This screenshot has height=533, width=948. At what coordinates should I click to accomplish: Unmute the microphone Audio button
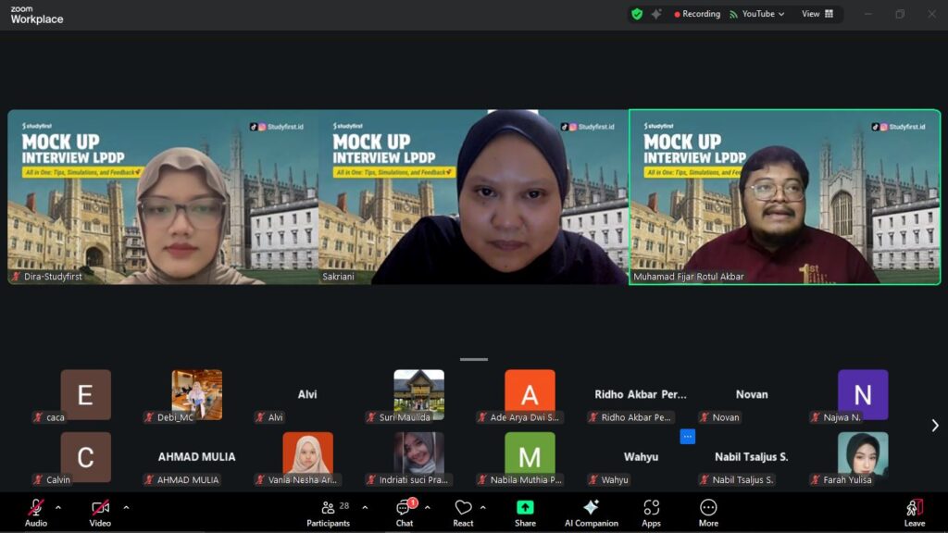tap(36, 512)
